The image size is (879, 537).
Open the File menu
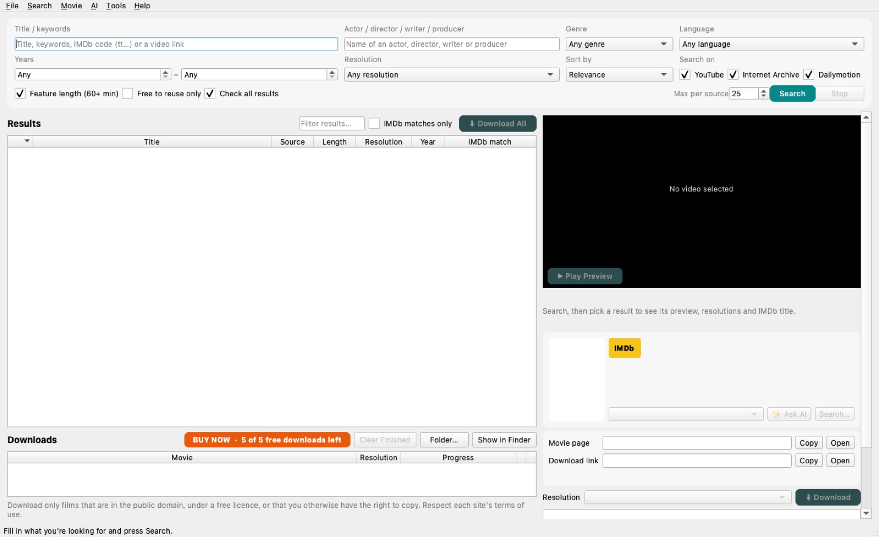(12, 5)
